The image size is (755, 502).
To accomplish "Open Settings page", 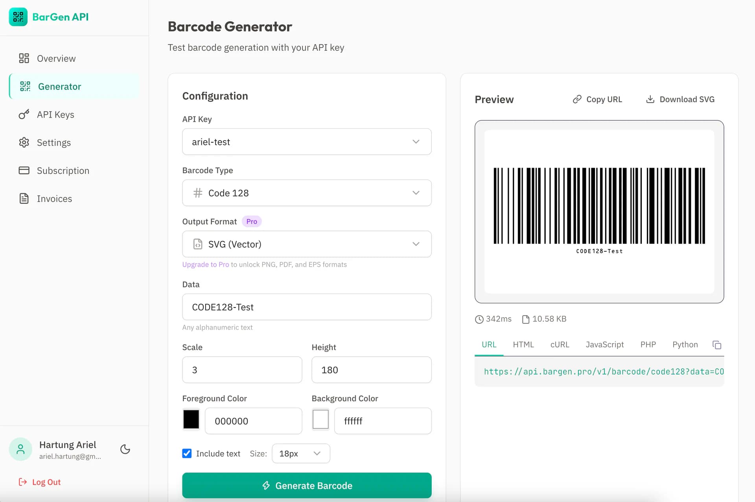I will (74, 142).
